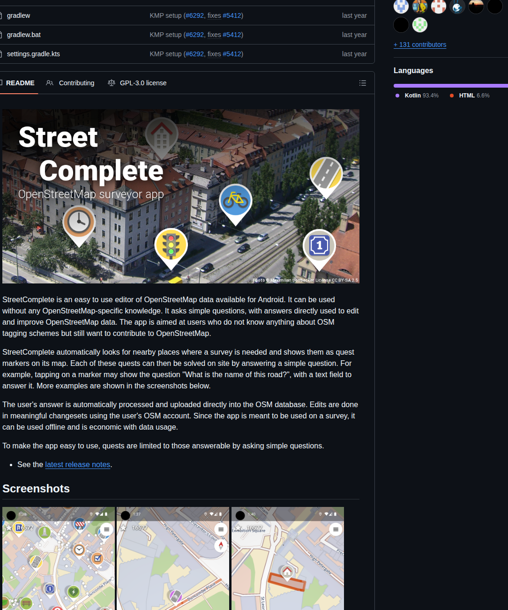Viewport: 508px width, 610px height.
Task: Click the Screenshots heading
Action: (x=36, y=489)
